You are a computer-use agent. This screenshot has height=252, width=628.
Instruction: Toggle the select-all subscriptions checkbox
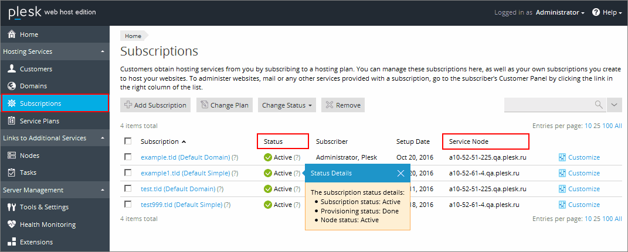pyautogui.click(x=128, y=141)
